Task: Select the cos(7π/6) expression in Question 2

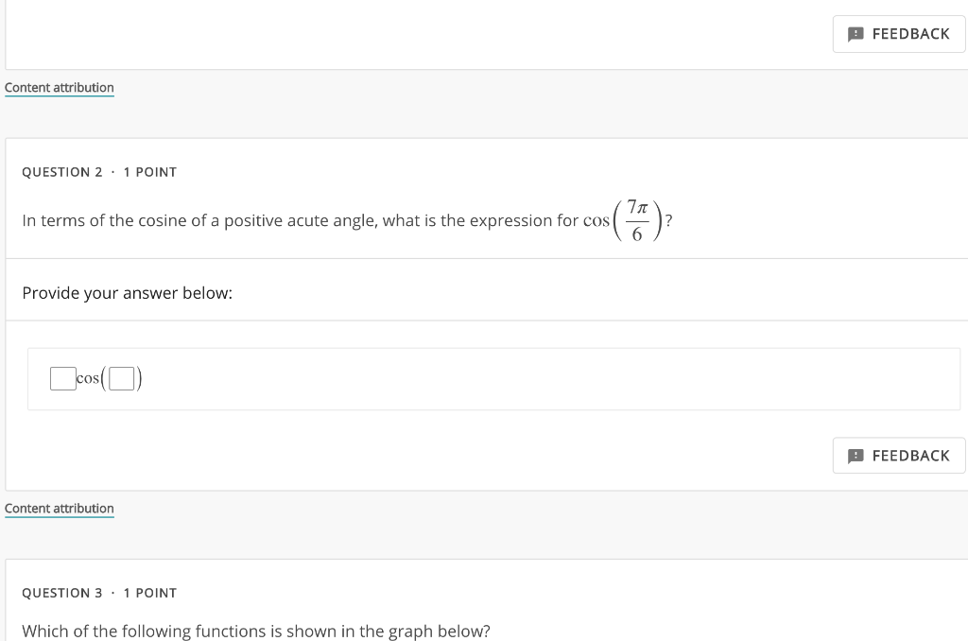Action: [633, 220]
